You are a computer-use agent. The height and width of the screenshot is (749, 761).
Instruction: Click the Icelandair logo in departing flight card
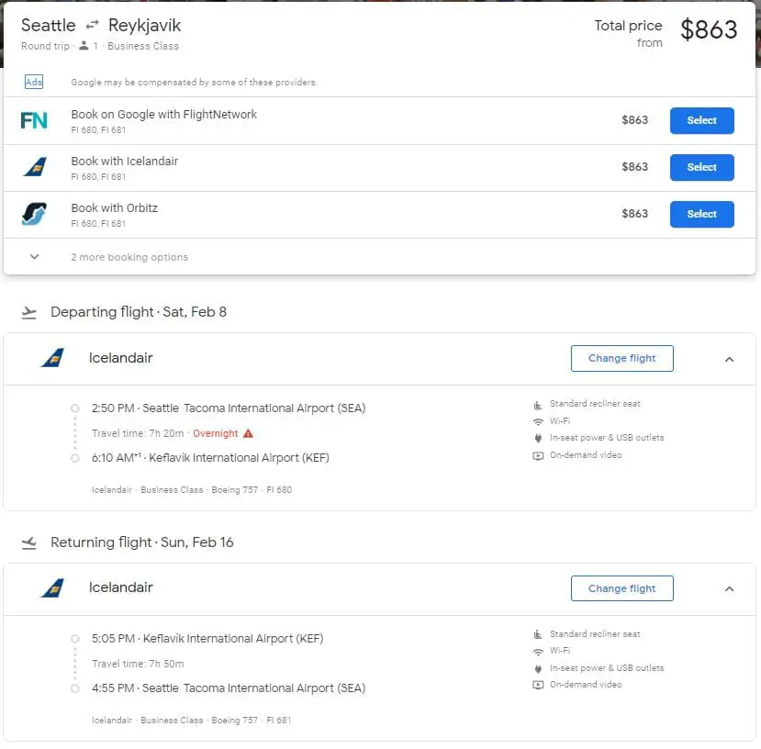53,358
